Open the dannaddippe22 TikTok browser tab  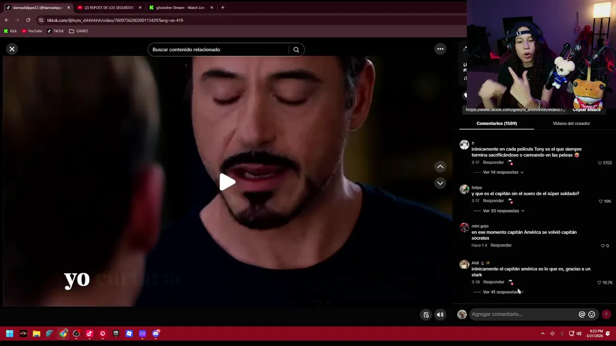(x=38, y=8)
